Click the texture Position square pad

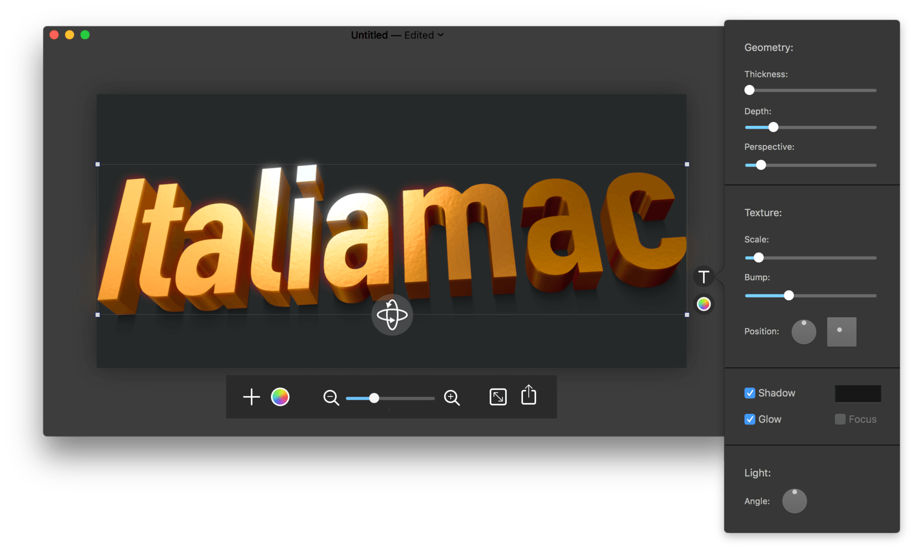coord(842,332)
